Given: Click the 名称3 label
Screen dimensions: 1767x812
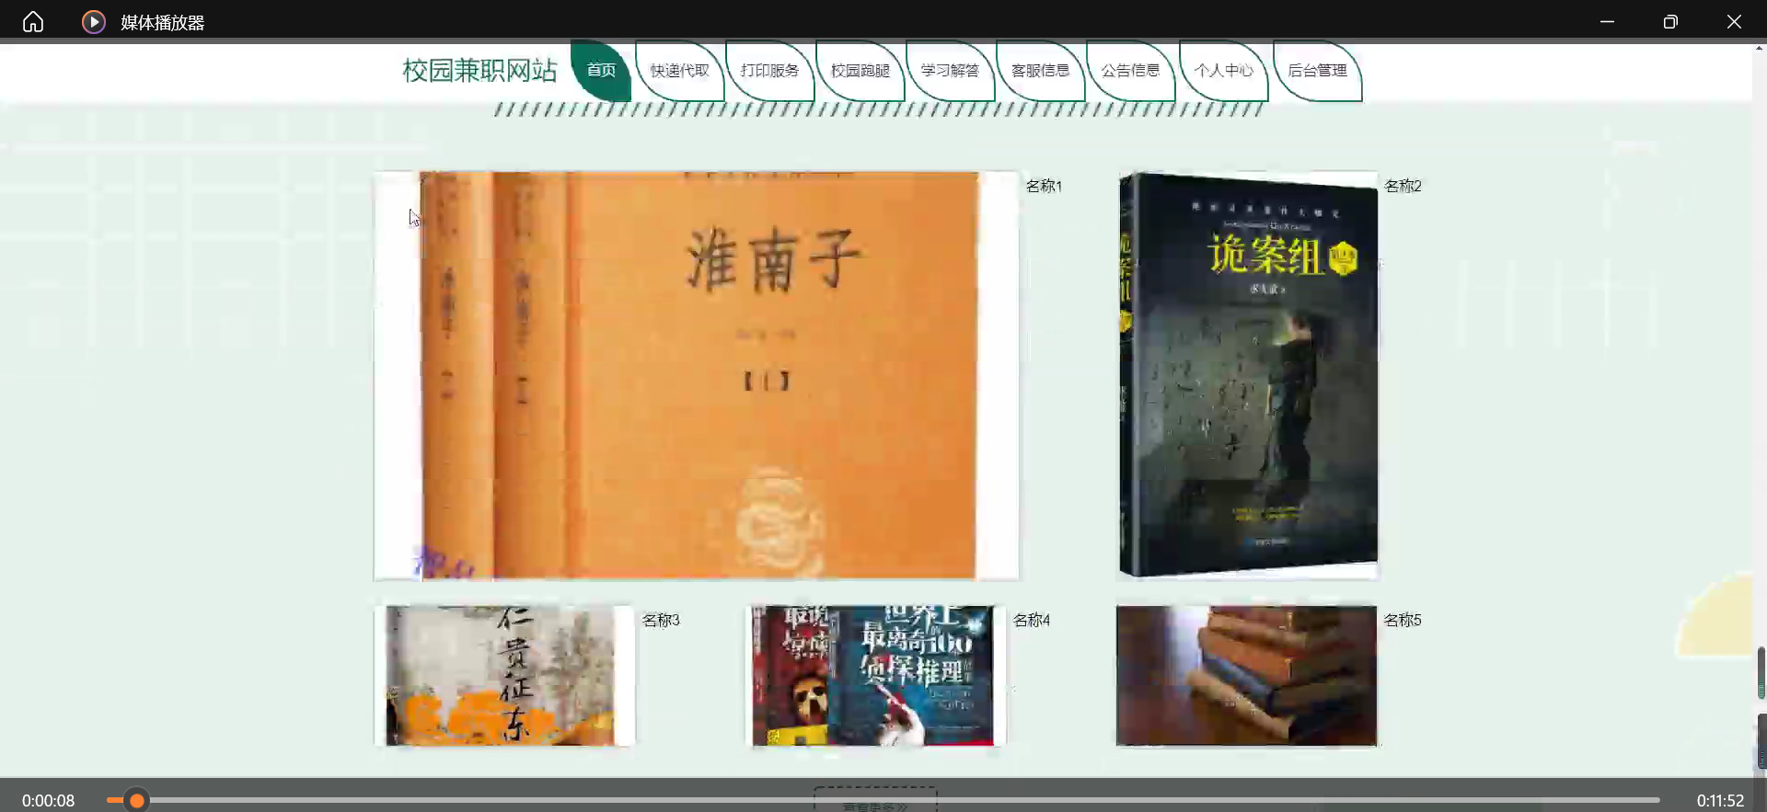Looking at the screenshot, I should pyautogui.click(x=661, y=621).
